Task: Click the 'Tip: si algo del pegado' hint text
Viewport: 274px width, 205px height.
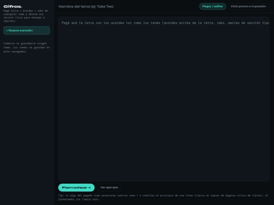Action: [x=163, y=197]
